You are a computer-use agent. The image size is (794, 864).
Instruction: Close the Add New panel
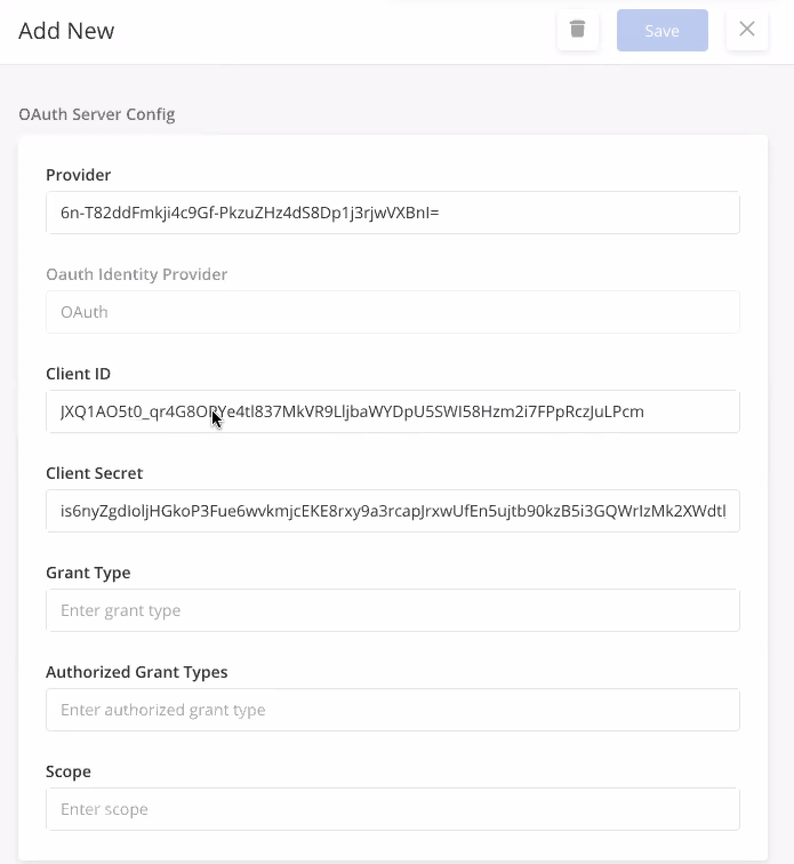(747, 29)
